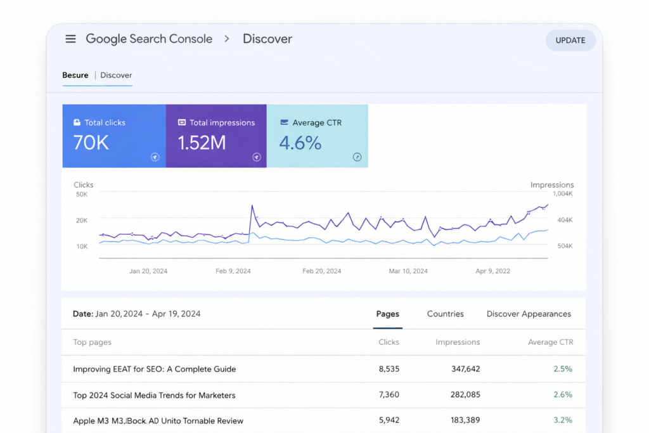Viewport: 649px width, 433px height.
Task: Click the lock icon beside Total clicks
Action: 77,122
